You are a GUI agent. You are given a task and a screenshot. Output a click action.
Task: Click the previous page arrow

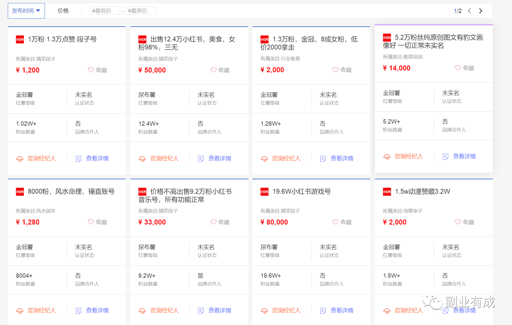pos(469,10)
